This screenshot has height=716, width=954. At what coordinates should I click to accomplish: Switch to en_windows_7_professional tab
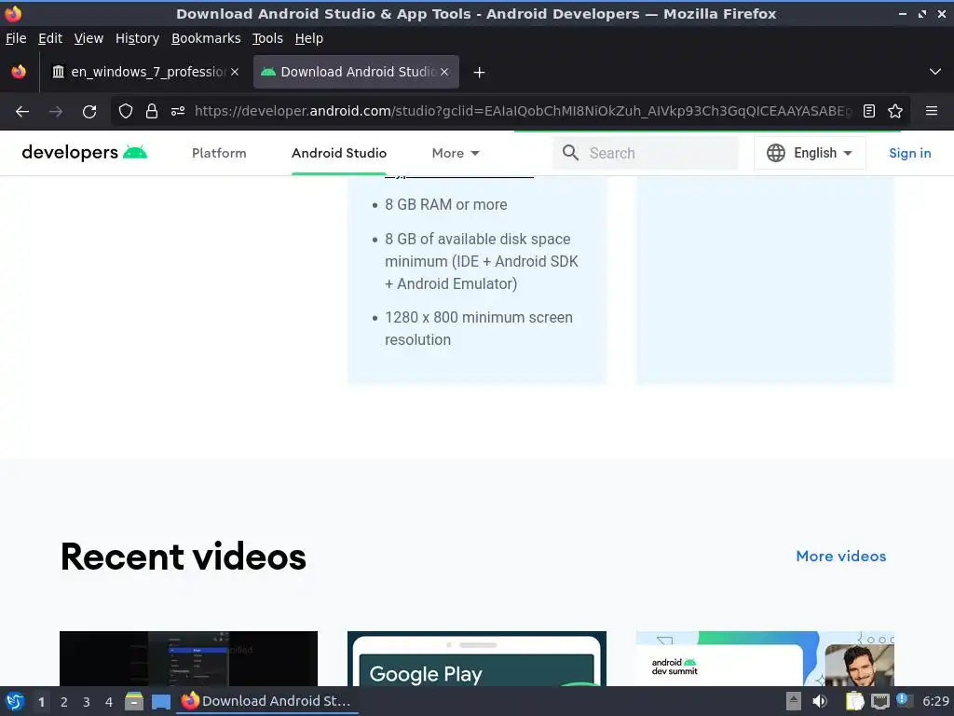point(144,72)
